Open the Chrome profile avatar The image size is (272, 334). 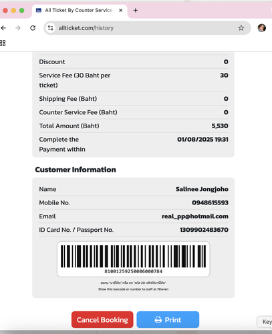(x=262, y=28)
